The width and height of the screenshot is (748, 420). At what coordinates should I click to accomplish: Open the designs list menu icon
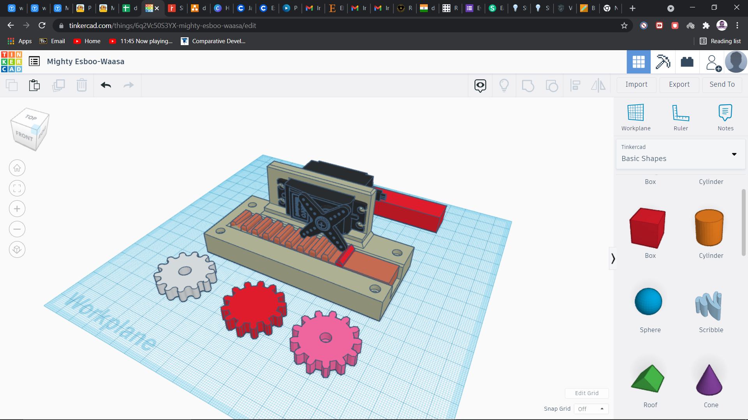click(34, 61)
